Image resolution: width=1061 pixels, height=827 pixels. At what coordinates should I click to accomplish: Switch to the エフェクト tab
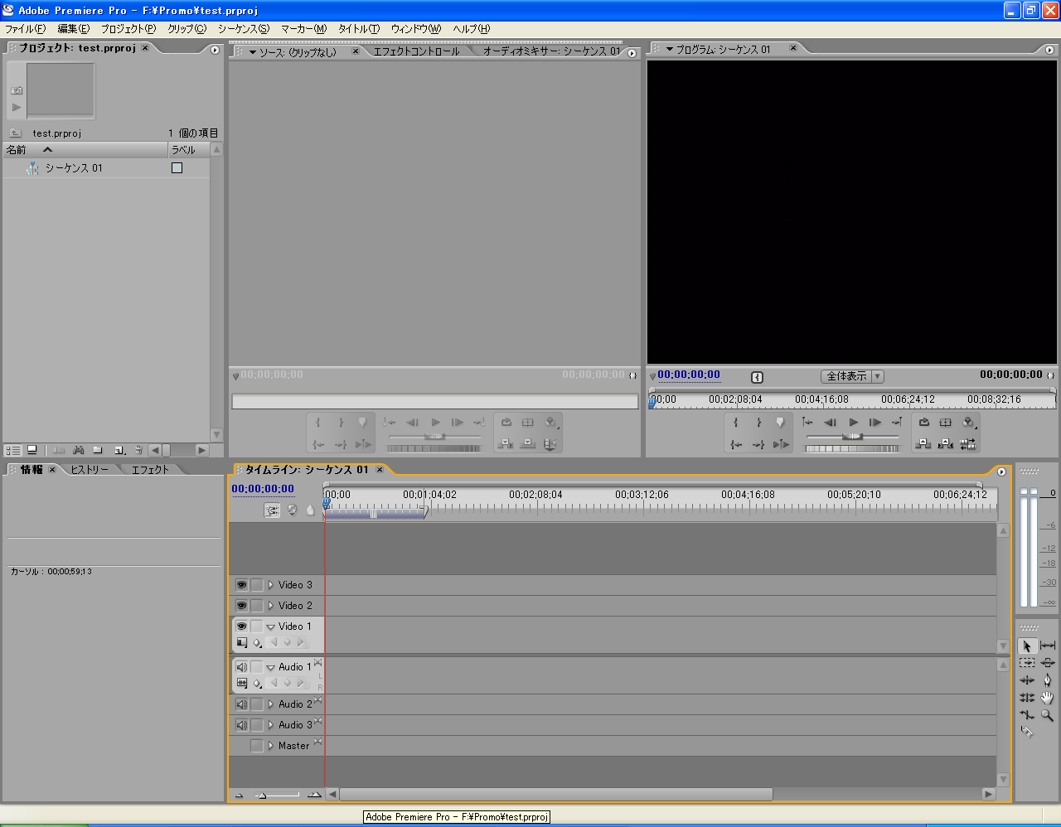click(x=150, y=470)
